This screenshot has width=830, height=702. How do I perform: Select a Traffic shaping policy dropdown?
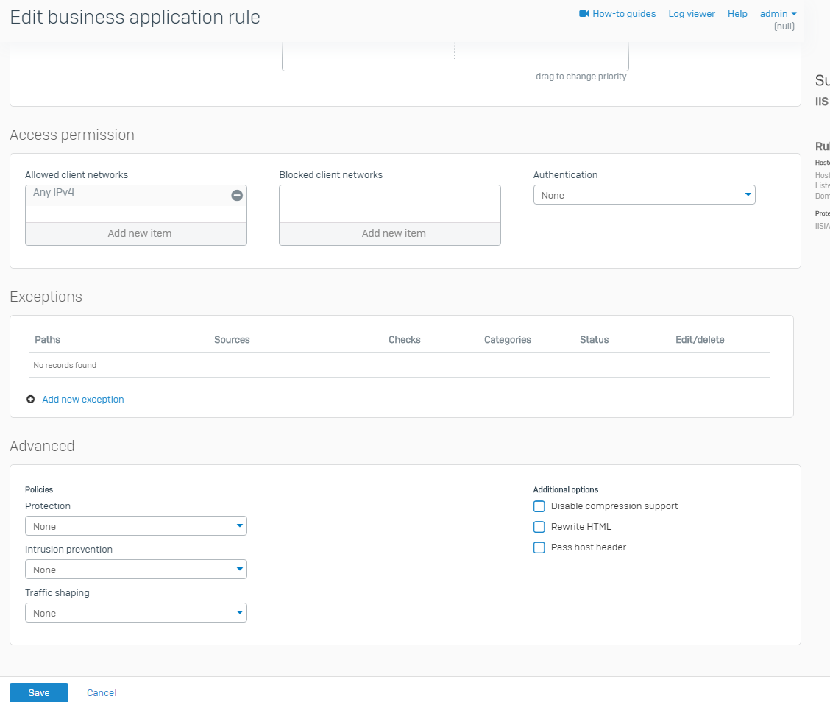click(x=136, y=612)
